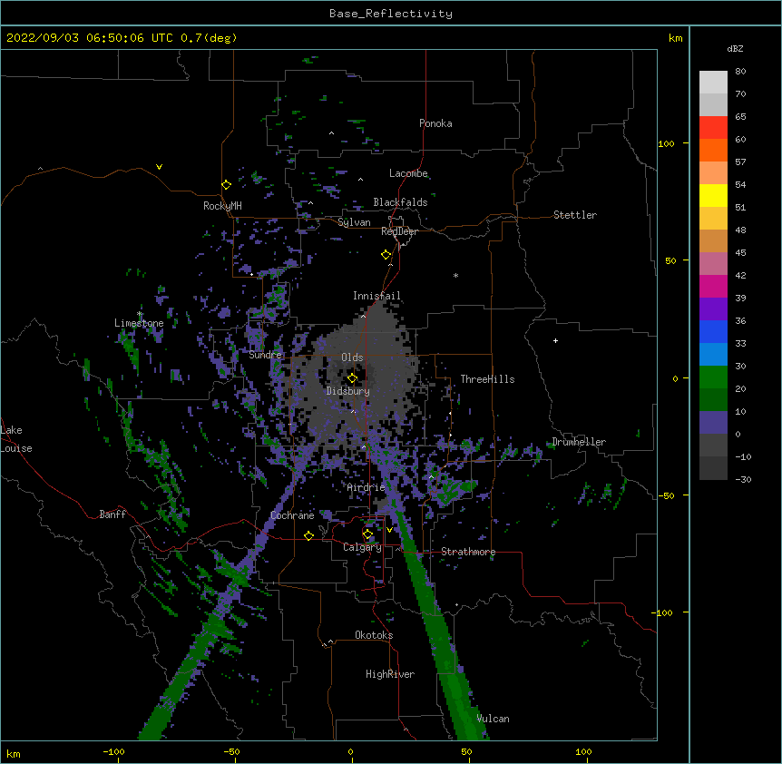Click the yellow diamond radar site between Olds and Didsbury

[352, 378]
